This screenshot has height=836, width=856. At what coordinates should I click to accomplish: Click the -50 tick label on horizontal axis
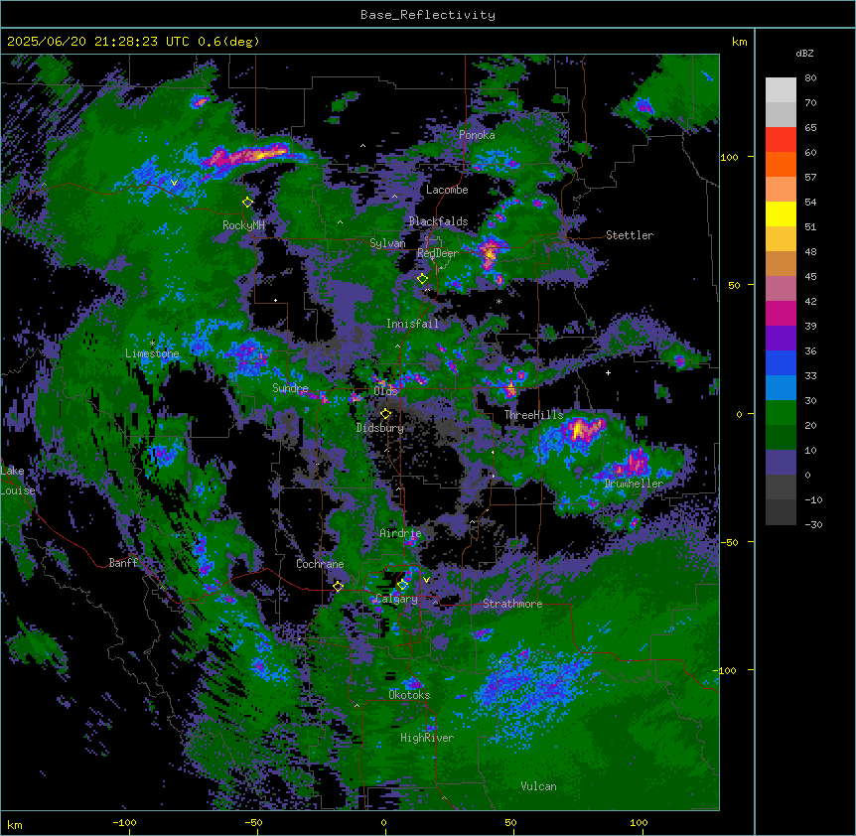click(254, 822)
